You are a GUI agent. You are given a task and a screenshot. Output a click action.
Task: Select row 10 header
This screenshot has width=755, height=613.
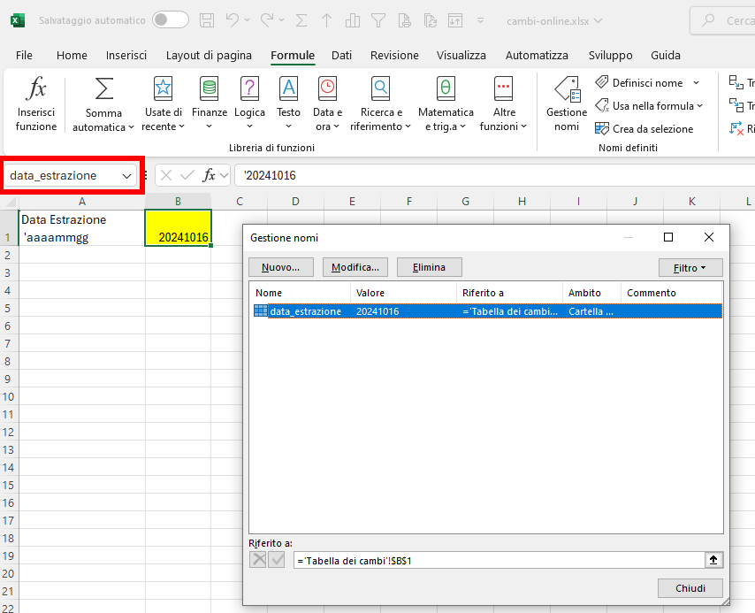[x=9, y=396]
